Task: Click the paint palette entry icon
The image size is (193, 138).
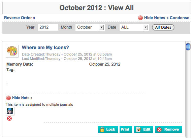Action: (x=12, y=51)
